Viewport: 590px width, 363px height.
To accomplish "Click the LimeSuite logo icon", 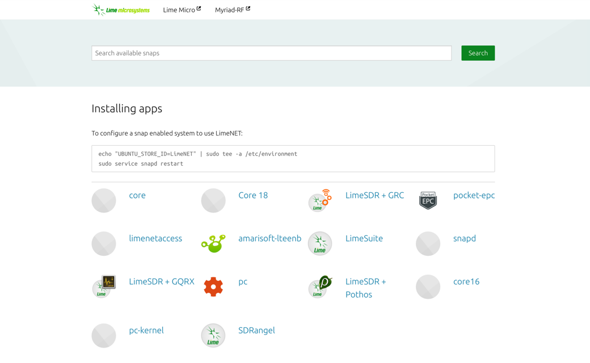I will pyautogui.click(x=320, y=243).
